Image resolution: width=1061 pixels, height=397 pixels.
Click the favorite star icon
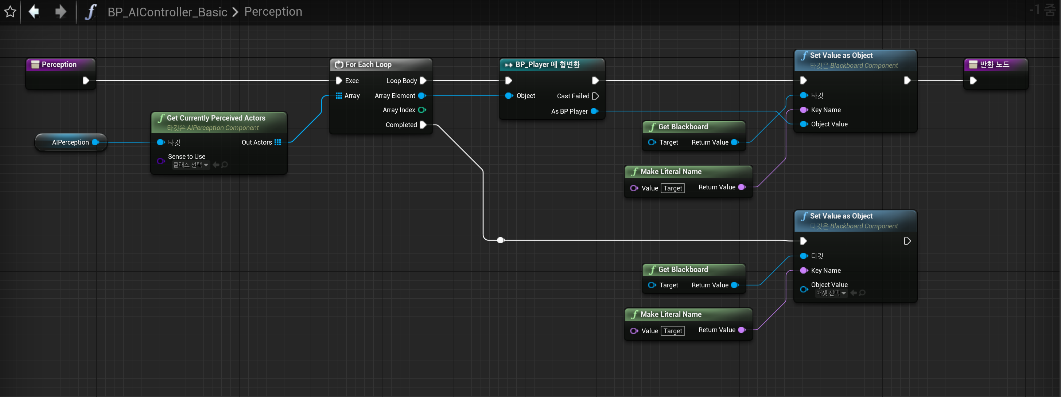point(10,12)
